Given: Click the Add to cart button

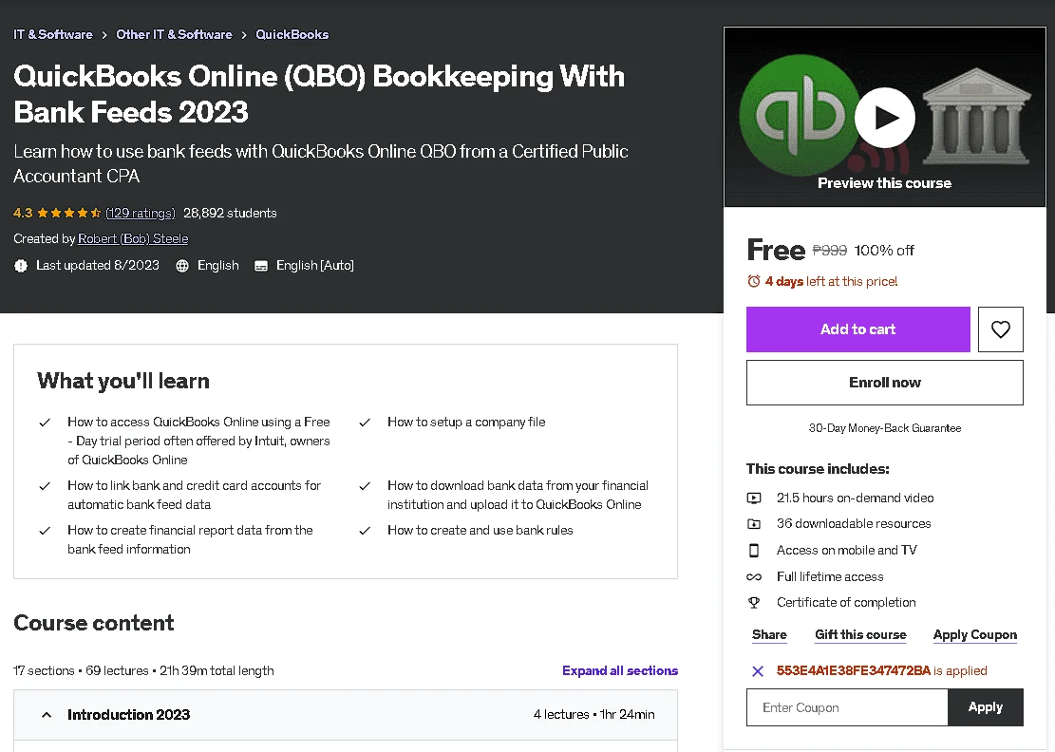Looking at the screenshot, I should pyautogui.click(x=857, y=329).
